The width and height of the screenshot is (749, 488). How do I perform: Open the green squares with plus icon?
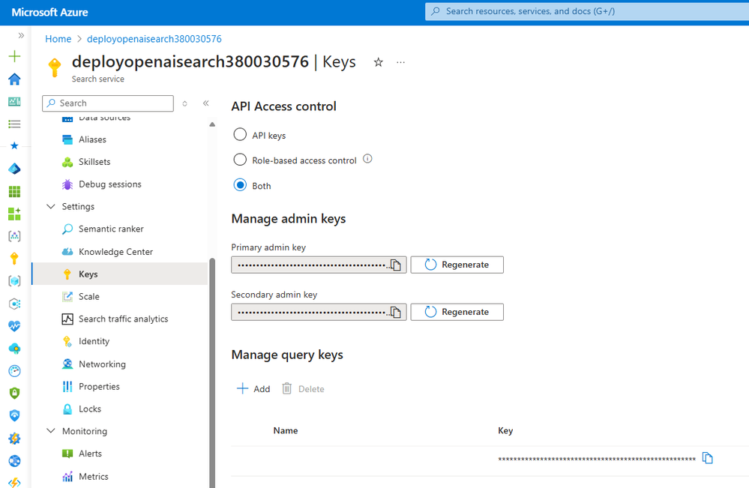(x=15, y=214)
